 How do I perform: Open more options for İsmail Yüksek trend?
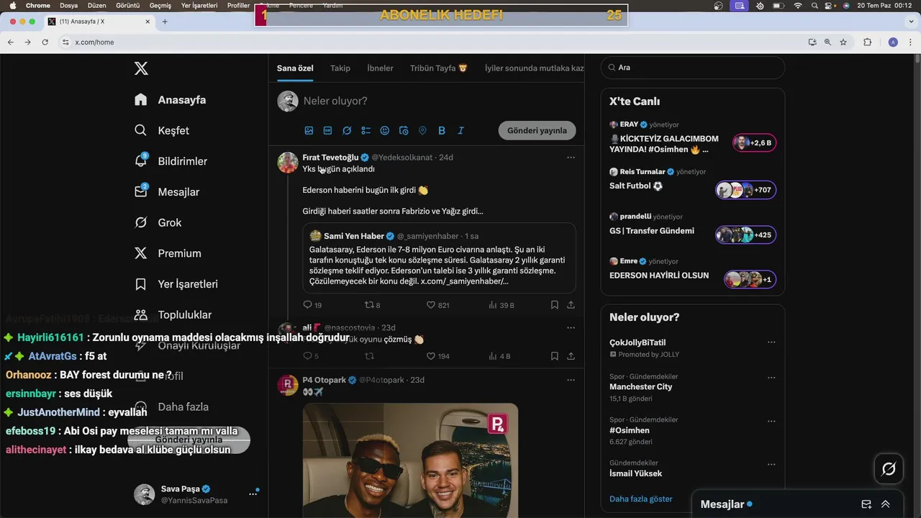coord(771,464)
